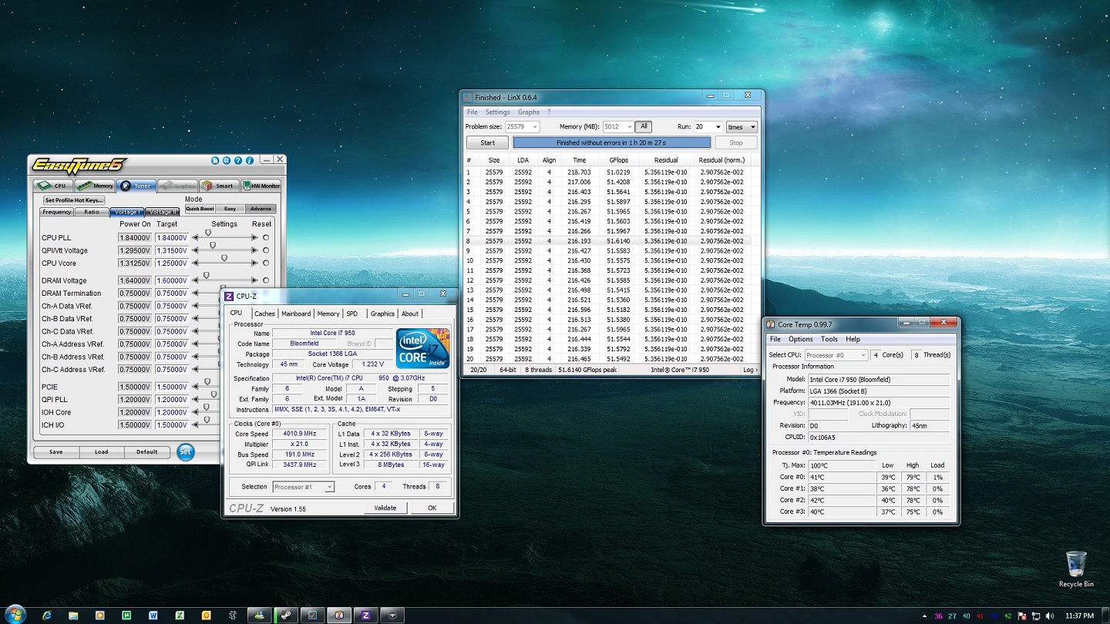
Task: Switch to Mainboard tab in CPU-Z
Action: point(296,314)
